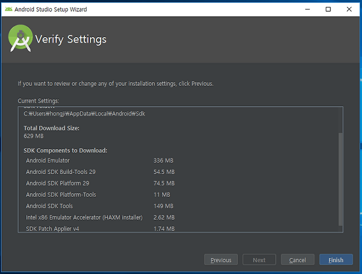Click the '149 MB' size value

tap(163, 206)
